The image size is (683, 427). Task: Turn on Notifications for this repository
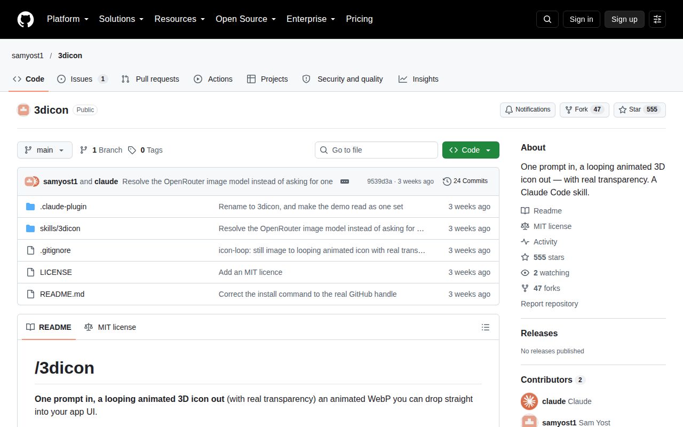point(528,110)
